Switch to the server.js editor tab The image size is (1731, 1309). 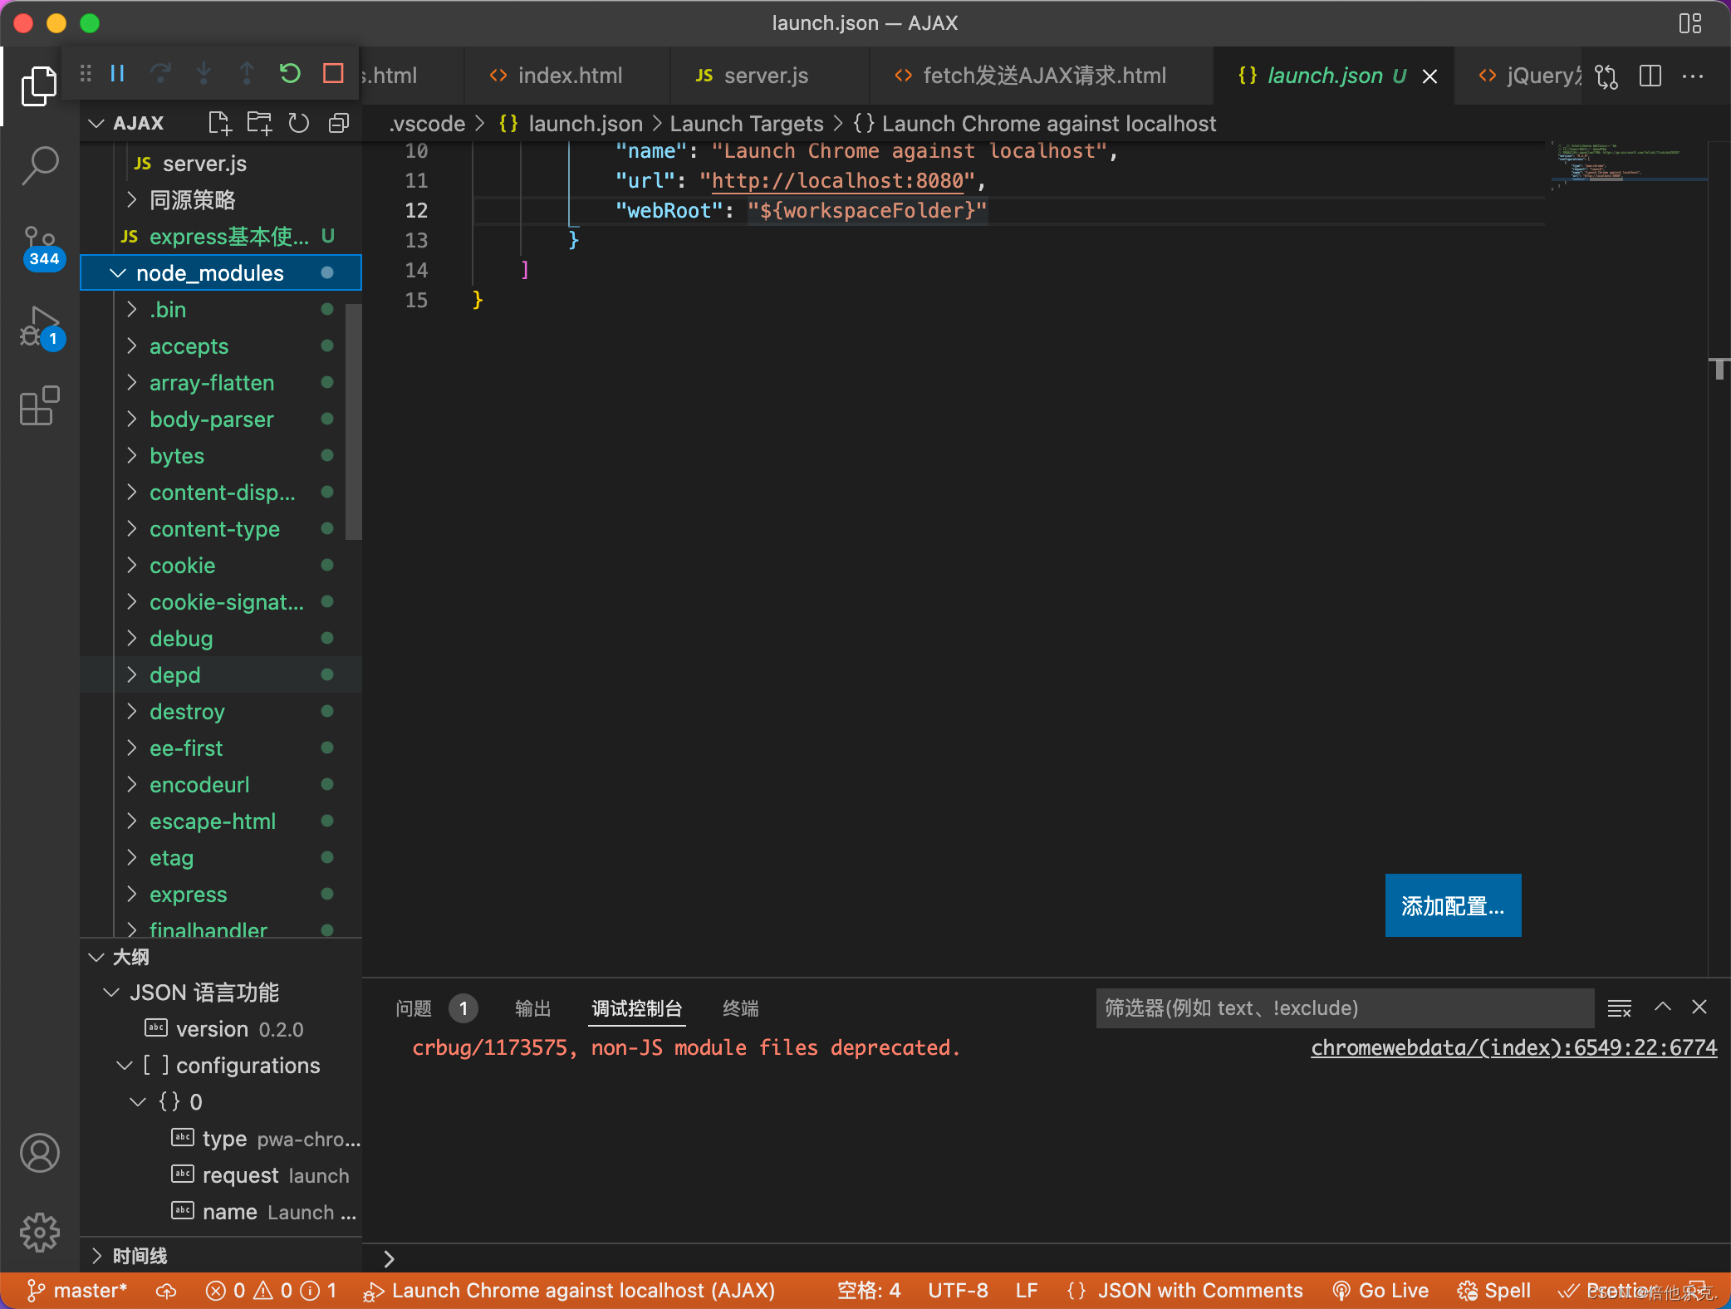(764, 76)
